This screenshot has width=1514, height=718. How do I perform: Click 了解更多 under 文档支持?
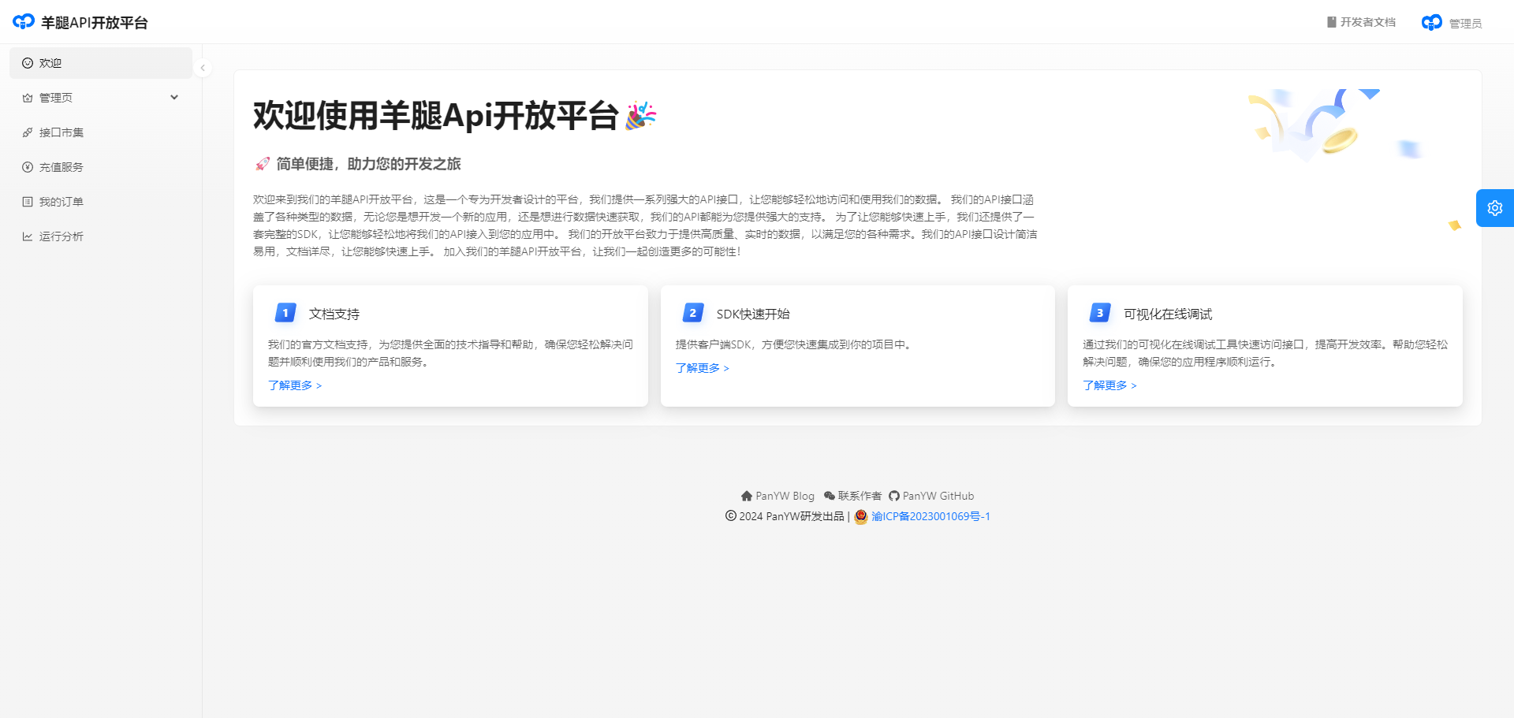pos(294,385)
